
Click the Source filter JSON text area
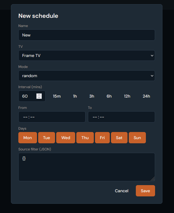click(87, 167)
